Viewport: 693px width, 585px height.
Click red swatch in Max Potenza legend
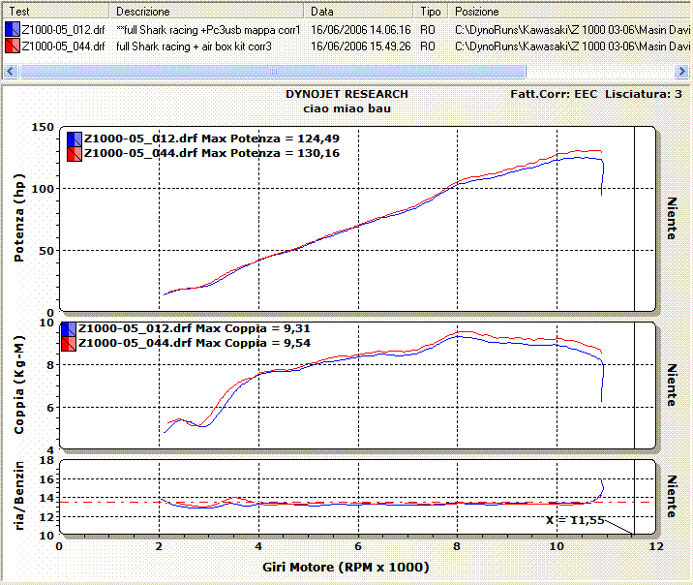coord(74,153)
